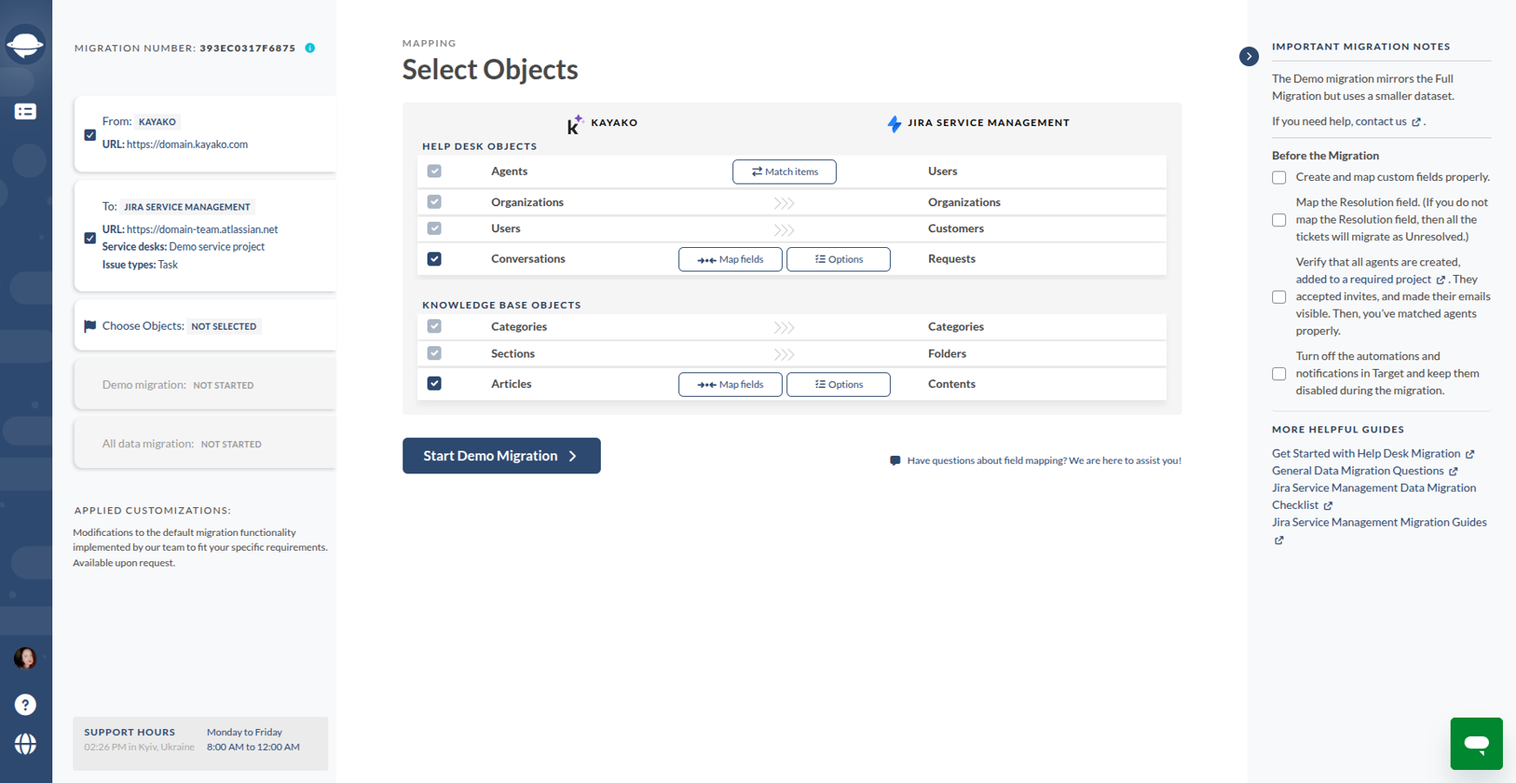The image size is (1516, 783).
Task: Open the green chat widget
Action: pyautogui.click(x=1476, y=744)
